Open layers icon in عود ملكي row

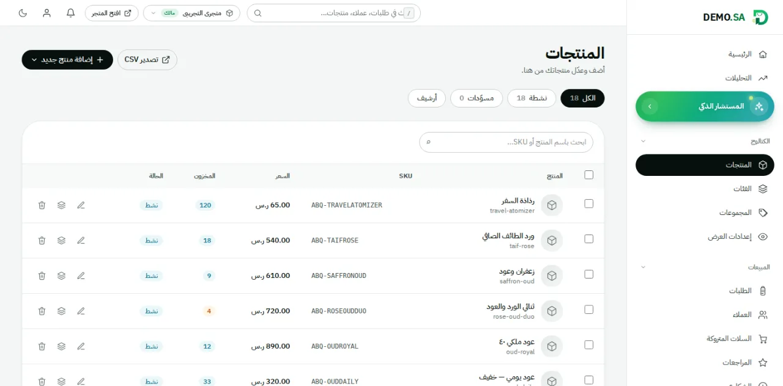[61, 346]
